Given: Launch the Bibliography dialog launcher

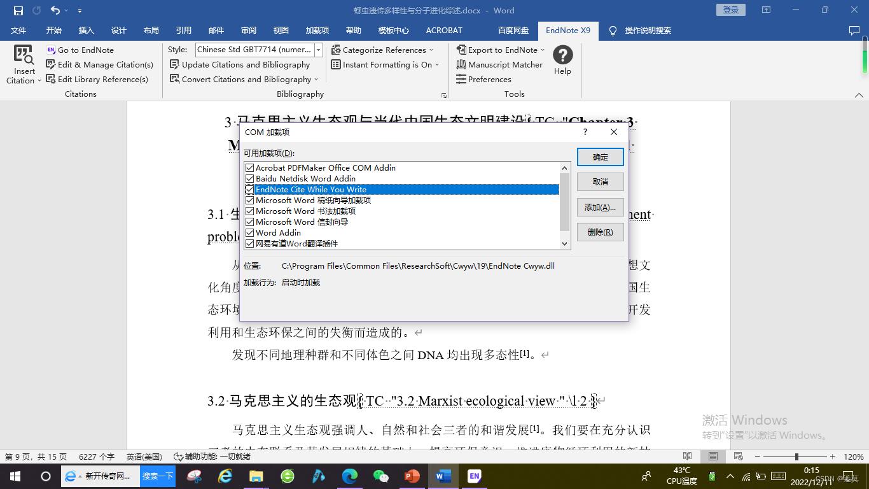Looking at the screenshot, I should (443, 95).
